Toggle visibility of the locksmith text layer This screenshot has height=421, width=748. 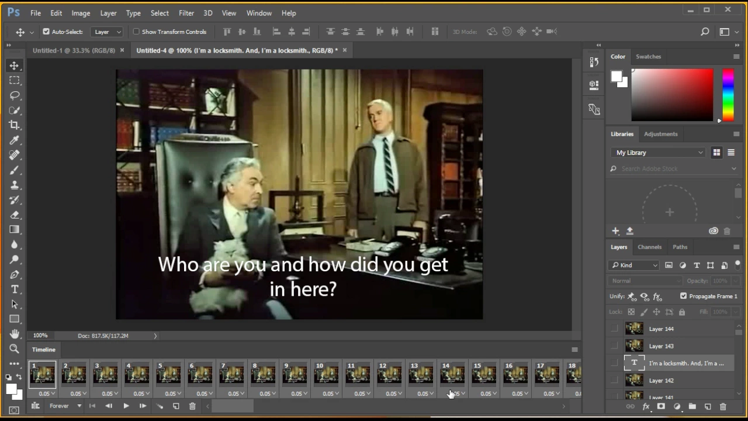click(614, 363)
